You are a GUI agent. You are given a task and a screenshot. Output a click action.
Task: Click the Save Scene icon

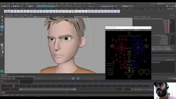pyautogui.click(x=18, y=6)
